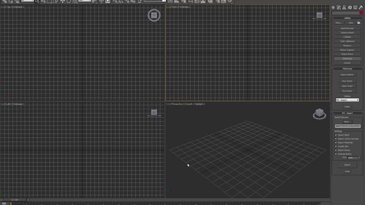Screen dimensions: 365x205
Task: Toggle the Import Bones checkbox
Action: click(x=336, y=150)
